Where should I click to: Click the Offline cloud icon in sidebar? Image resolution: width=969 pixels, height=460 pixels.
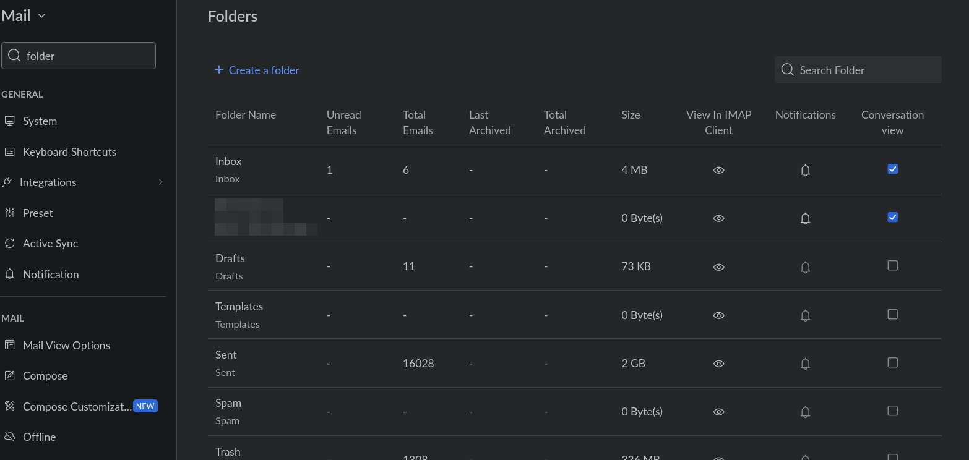(10, 437)
